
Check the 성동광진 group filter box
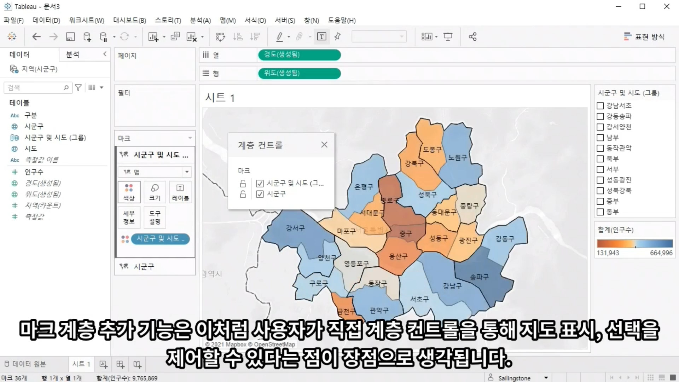coord(600,180)
